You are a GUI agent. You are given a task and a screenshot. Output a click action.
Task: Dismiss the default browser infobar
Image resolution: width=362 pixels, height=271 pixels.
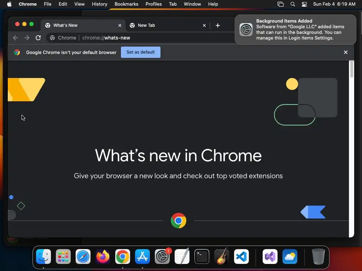pos(346,52)
